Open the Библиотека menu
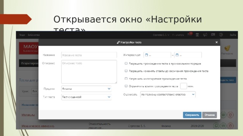 [x=34, y=35]
